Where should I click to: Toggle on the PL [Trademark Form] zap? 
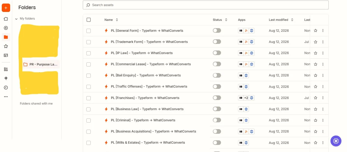217,42
